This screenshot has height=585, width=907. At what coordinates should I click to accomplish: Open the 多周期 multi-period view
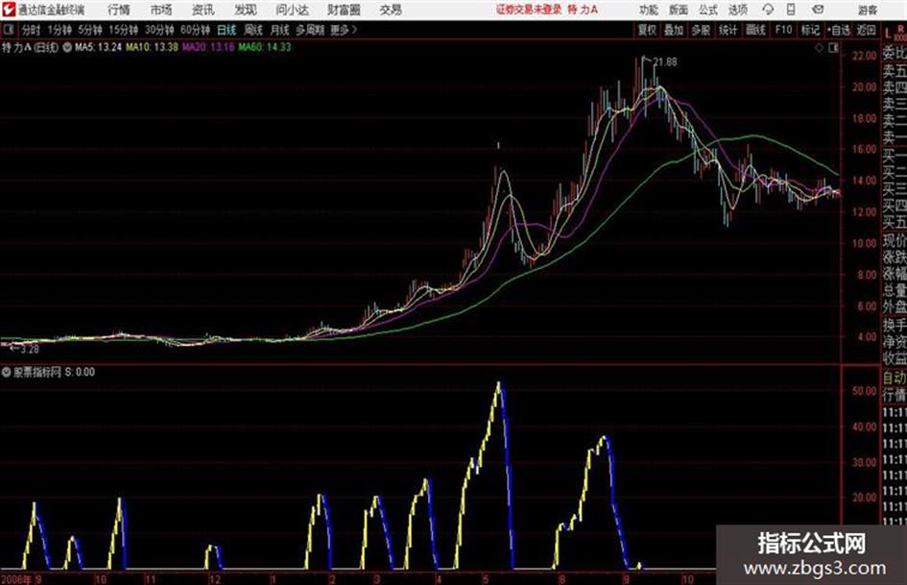[x=311, y=30]
